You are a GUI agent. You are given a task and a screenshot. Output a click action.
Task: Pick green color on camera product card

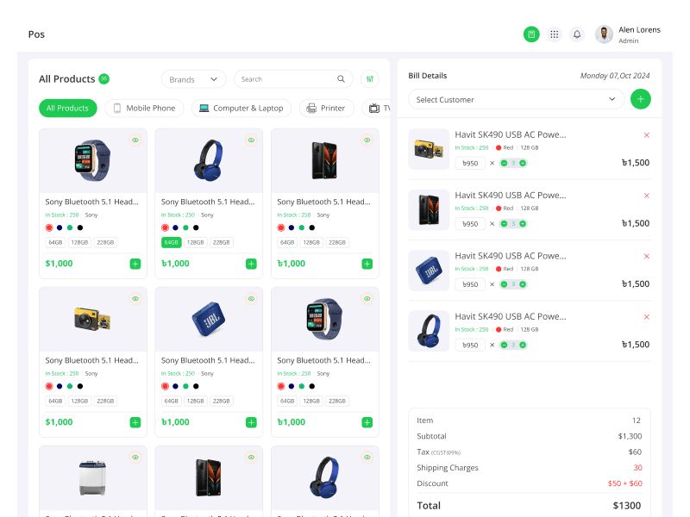(x=70, y=386)
